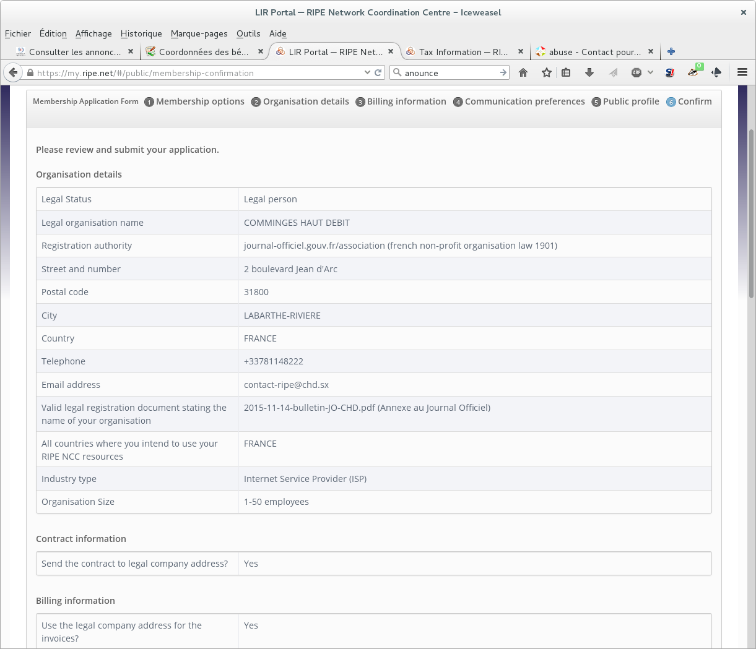The image size is (756, 649).
Task: Click the padlock site identity icon
Action: [30, 73]
